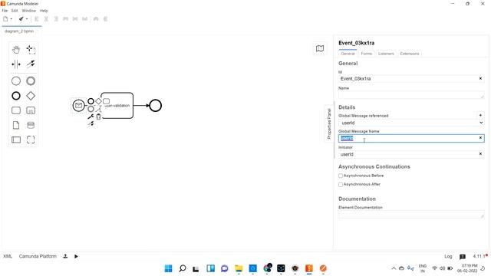This screenshot has width=491, height=276.
Task: Align elements left toolbar button
Action: pyautogui.click(x=37, y=18)
